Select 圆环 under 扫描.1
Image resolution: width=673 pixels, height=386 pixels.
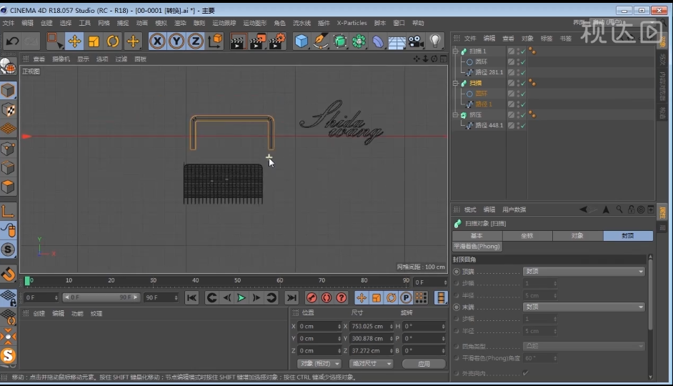tap(481, 61)
